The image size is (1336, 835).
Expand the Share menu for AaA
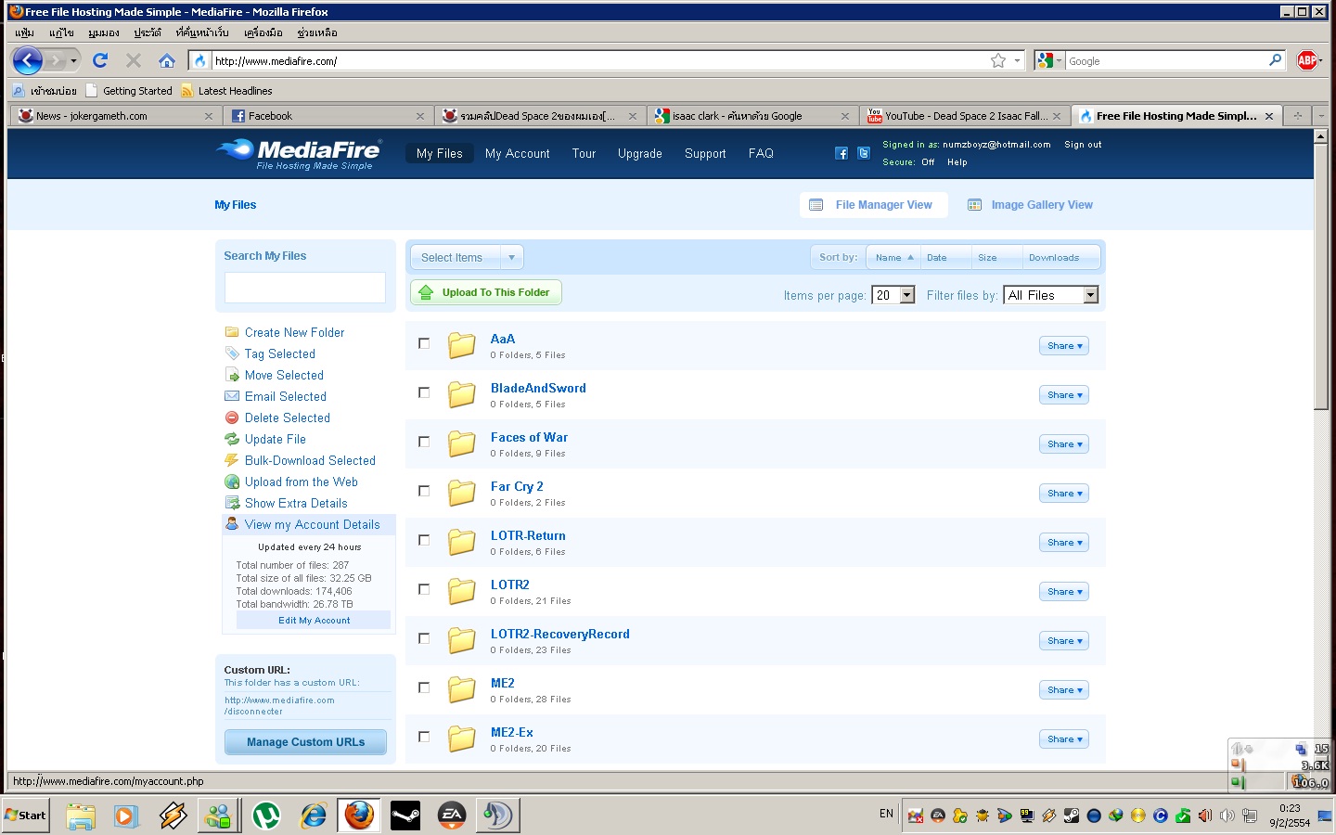point(1064,346)
